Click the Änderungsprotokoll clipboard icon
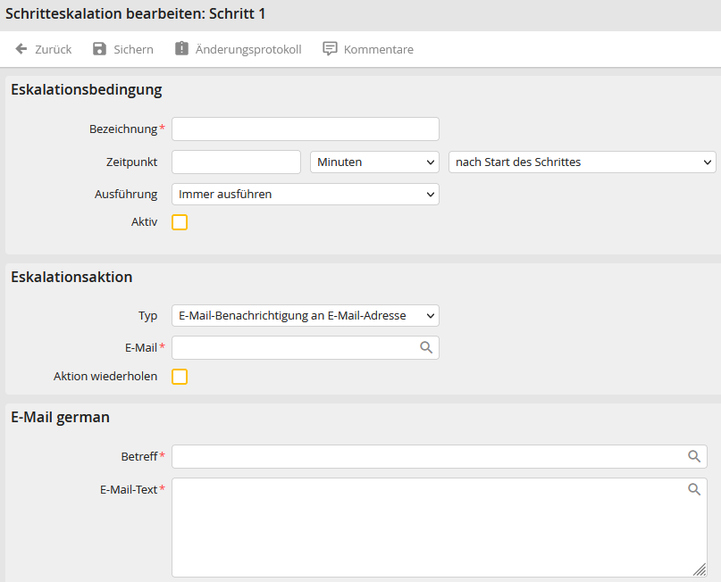Image resolution: width=721 pixels, height=582 pixels. [182, 49]
